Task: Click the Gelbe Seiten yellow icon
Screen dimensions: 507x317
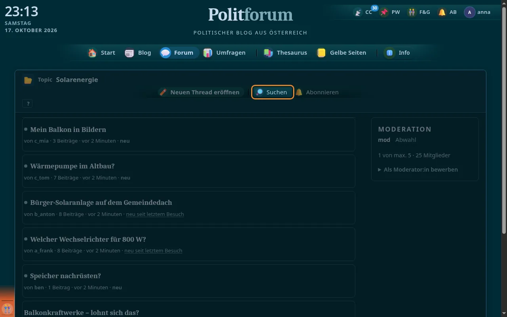Action: click(321, 53)
